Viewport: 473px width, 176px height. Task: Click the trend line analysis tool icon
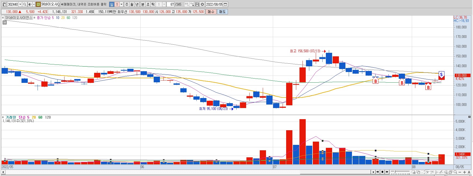pyautogui.click(x=441, y=172)
